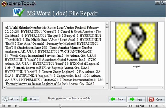
Task: Click the SysInfoTools logo
Action: [18, 4]
